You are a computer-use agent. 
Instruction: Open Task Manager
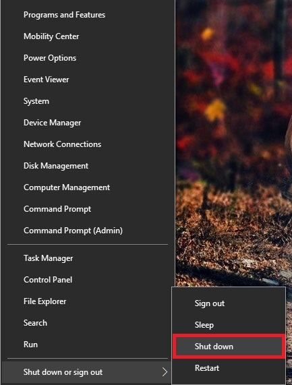[87, 258]
